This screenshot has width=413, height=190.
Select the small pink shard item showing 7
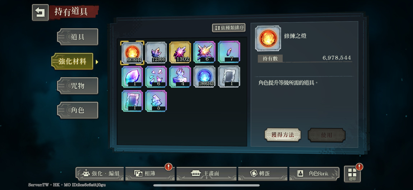[x=229, y=53]
